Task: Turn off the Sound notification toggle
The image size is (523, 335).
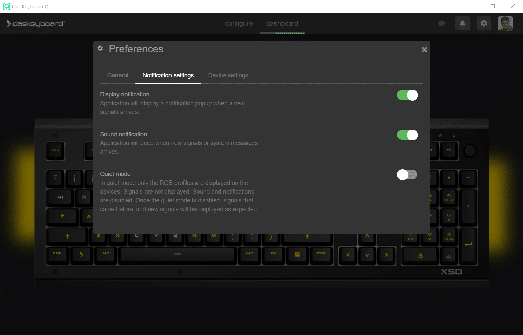Action: [x=407, y=135]
